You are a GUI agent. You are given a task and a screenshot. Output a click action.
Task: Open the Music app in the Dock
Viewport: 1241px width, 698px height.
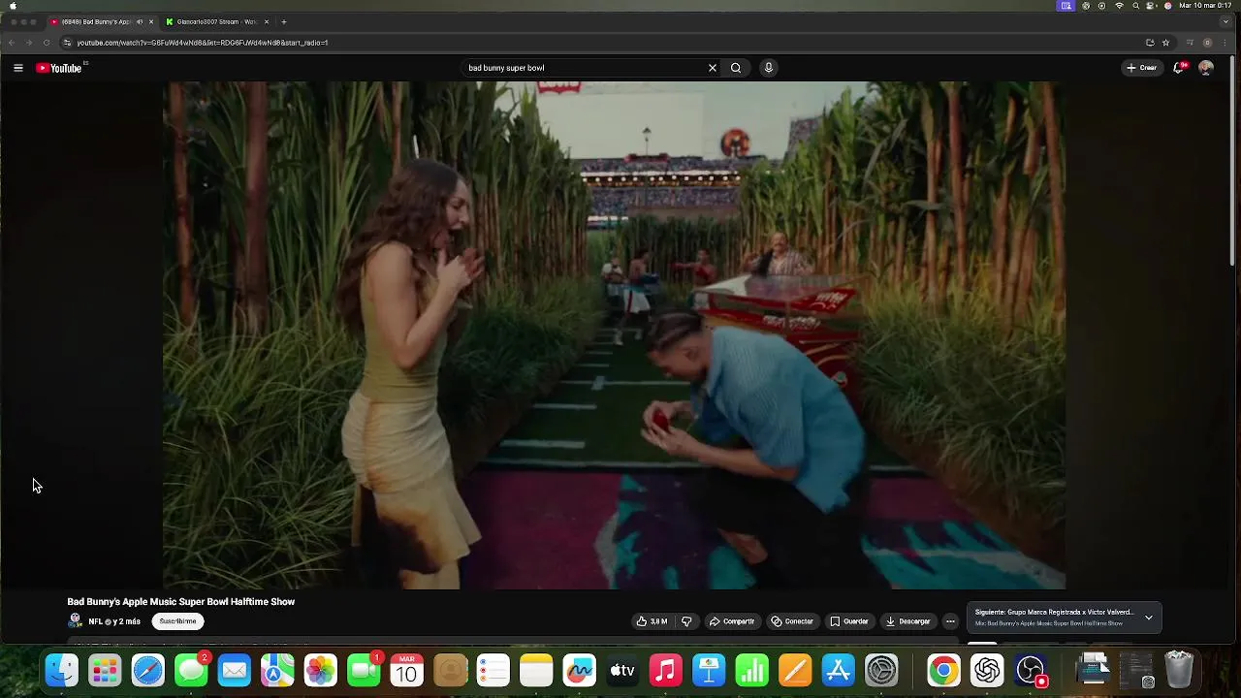[x=665, y=671]
